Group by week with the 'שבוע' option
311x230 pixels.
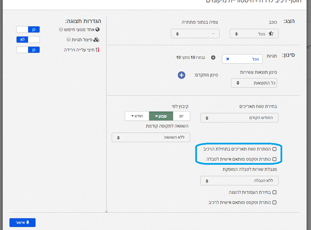tap(161, 116)
